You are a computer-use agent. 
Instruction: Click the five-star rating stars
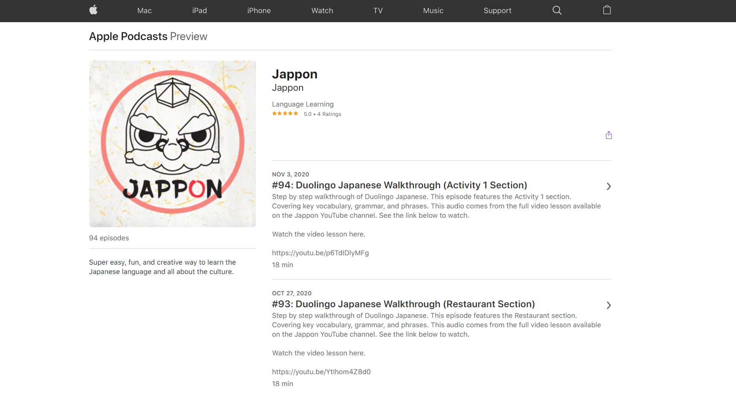pos(285,113)
